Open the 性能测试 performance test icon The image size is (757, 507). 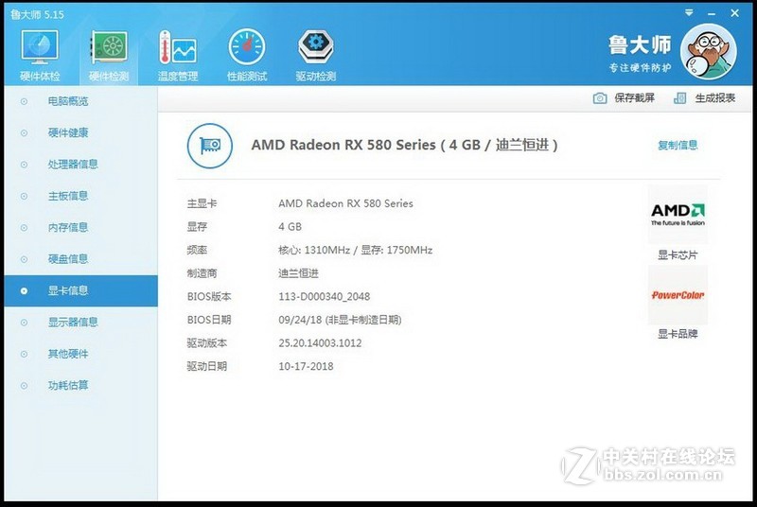click(247, 56)
